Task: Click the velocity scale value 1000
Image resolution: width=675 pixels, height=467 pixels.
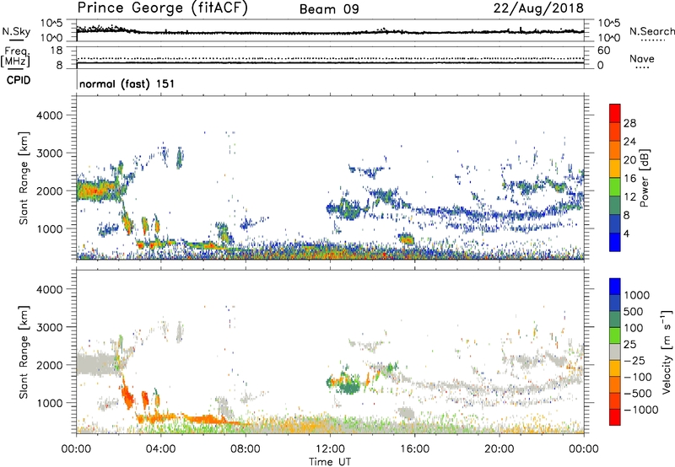Action: [x=637, y=295]
